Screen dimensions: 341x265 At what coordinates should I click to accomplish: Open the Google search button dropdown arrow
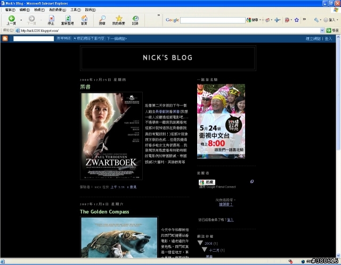click(260, 20)
